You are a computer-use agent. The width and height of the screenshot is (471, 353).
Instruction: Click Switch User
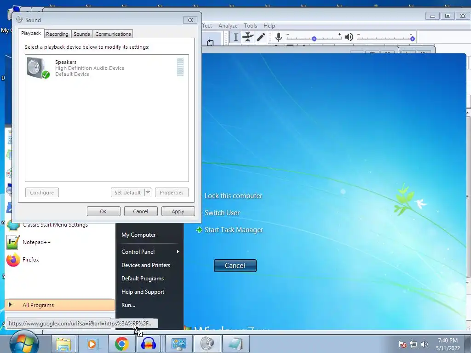point(222,213)
